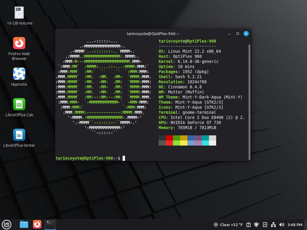The image size is (307, 230).
Task: Select the LibreOffice Calc desktop icon
Action: 19,105
